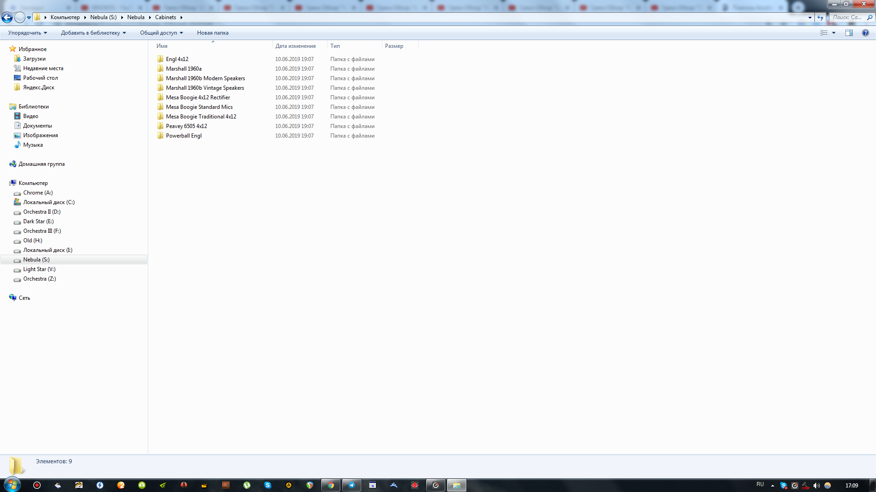Open Локальный диск (I:)

pos(47,250)
